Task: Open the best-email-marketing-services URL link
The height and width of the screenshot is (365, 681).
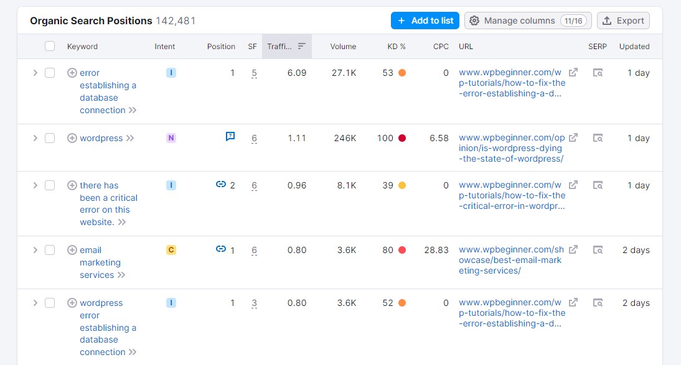Action: pos(511,260)
